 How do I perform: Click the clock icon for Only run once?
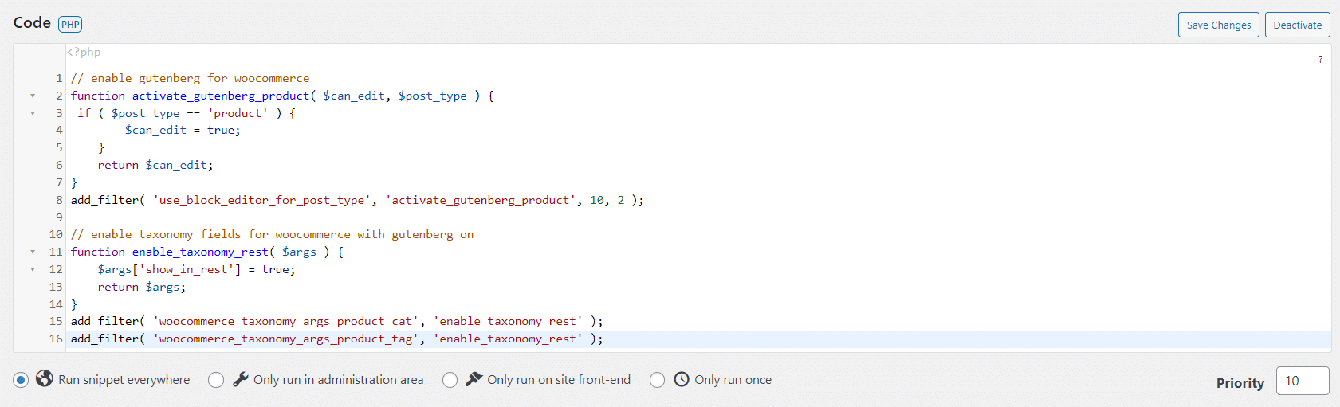pos(682,379)
